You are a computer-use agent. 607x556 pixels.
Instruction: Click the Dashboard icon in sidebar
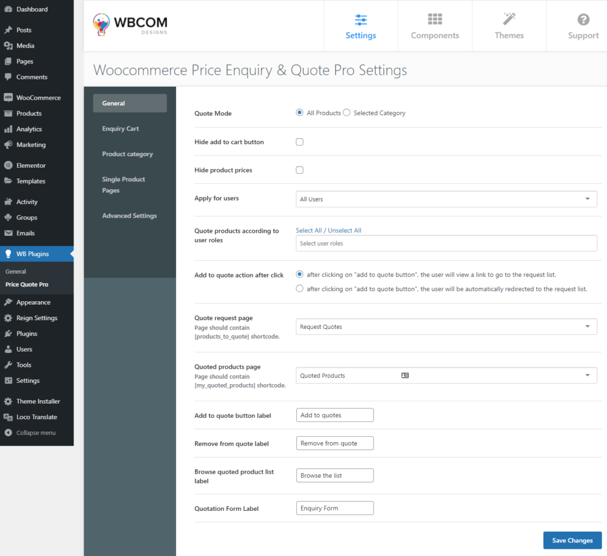pyautogui.click(x=8, y=9)
